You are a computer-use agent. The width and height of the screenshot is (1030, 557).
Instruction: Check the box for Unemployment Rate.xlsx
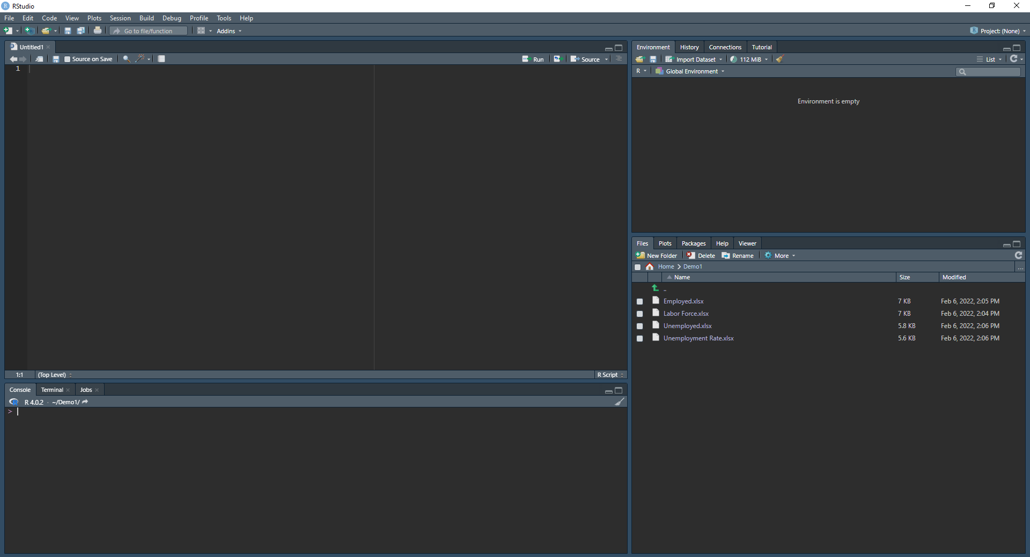pos(639,339)
